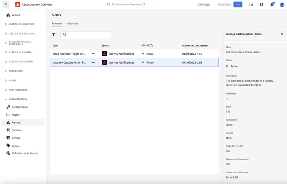The image size is (287, 184).
Task: Click the E-mail, UI notification channels value
Action: coord(232,177)
